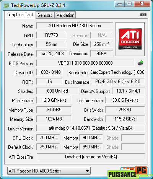Click the Device ID field 1002 - 9440

click(49, 72)
